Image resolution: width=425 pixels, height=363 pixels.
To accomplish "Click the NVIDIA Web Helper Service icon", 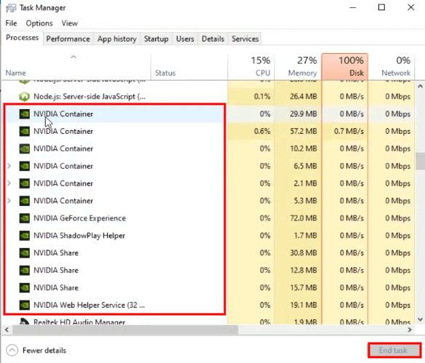I will click(x=25, y=305).
